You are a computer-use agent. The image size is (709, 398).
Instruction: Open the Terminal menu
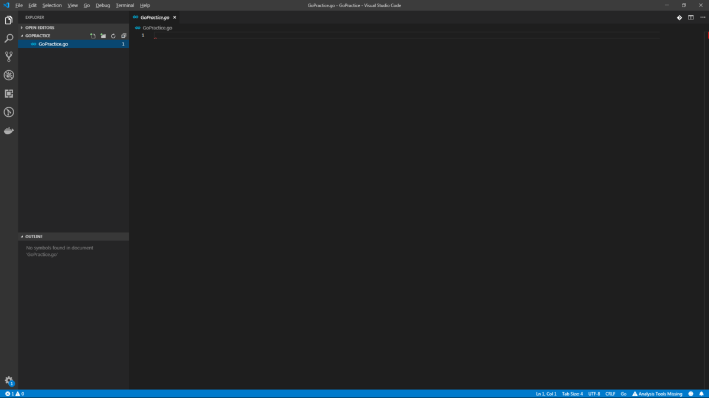coord(125,5)
